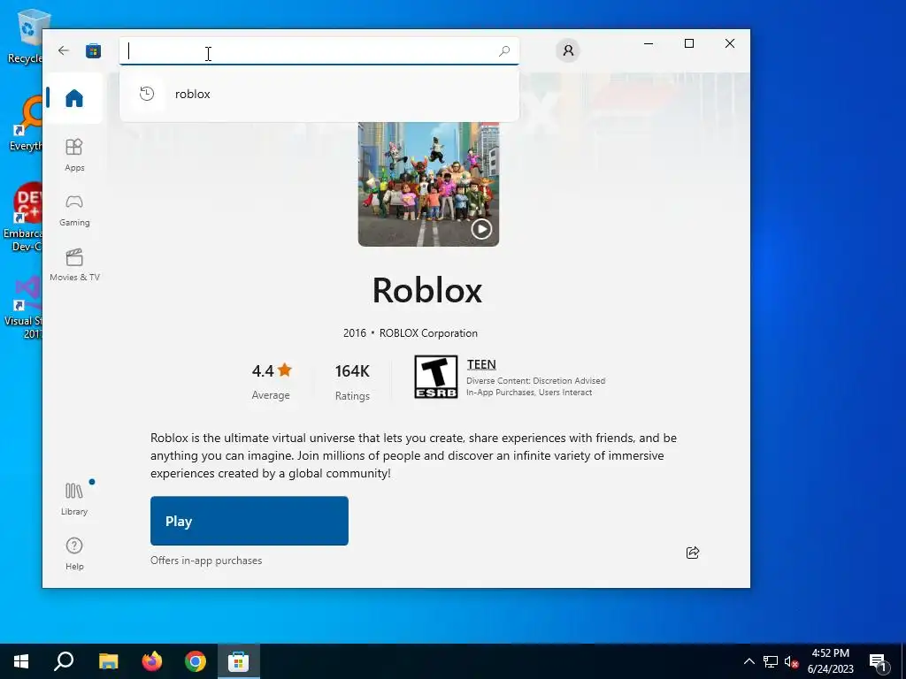
Task: Open the Home sidebar tab
Action: click(74, 97)
